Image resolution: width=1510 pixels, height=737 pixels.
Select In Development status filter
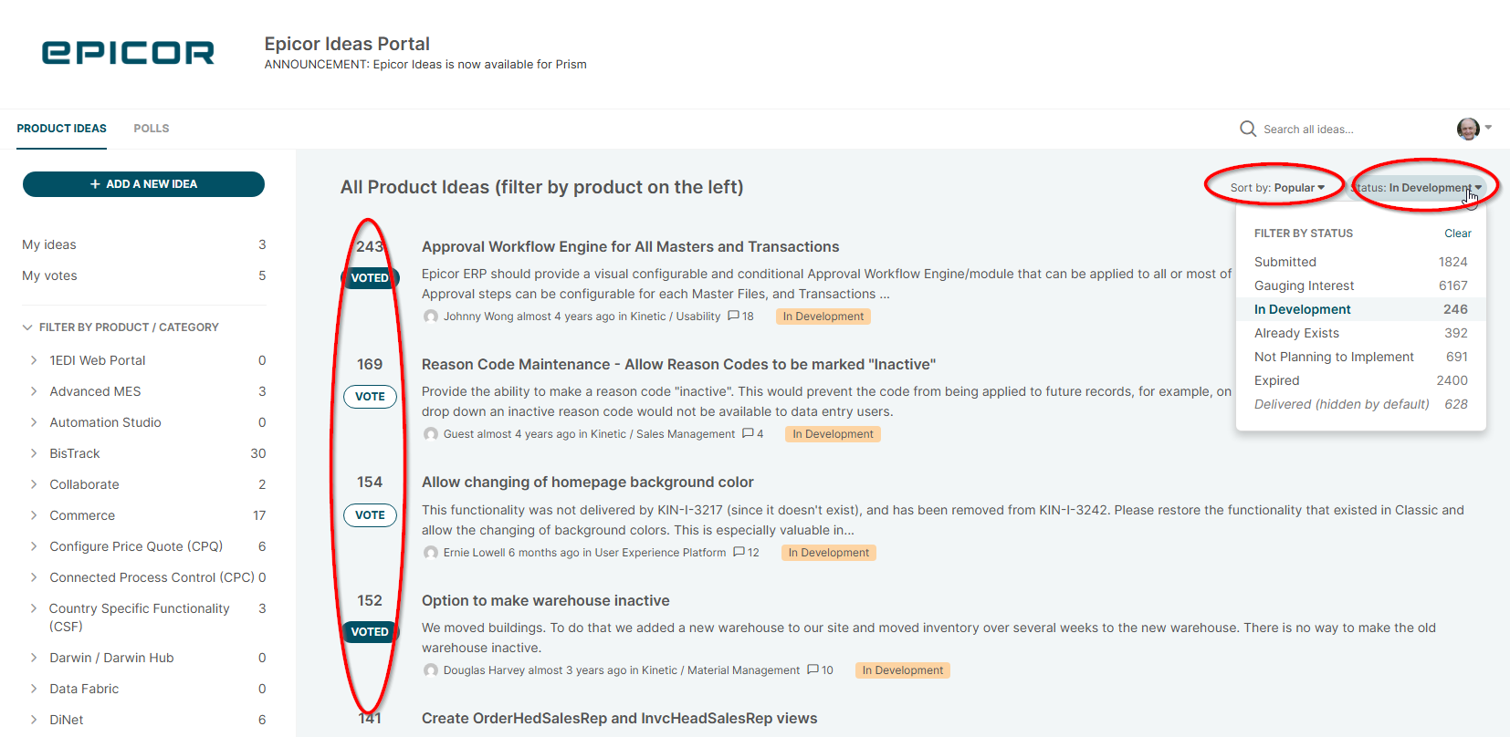(x=1360, y=309)
